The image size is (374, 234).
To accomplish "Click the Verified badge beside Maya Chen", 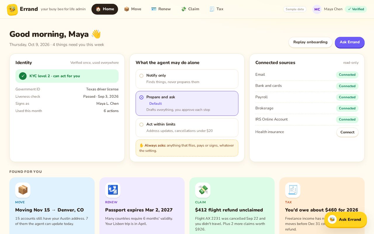I will (x=356, y=9).
